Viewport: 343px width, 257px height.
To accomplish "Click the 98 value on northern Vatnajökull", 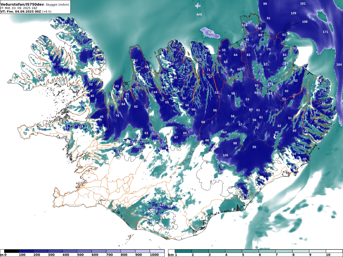I will click(235, 143).
